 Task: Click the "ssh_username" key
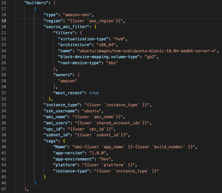(x=60, y=111)
